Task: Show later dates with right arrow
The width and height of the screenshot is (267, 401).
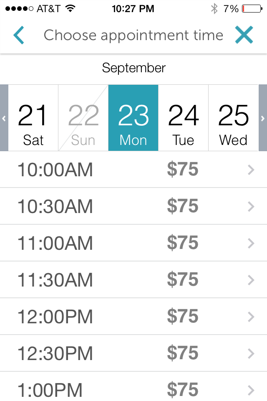Action: (x=263, y=118)
